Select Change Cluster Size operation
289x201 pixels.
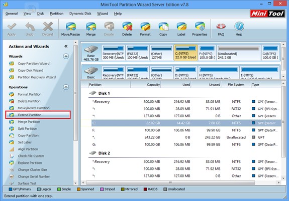[x=32, y=170]
